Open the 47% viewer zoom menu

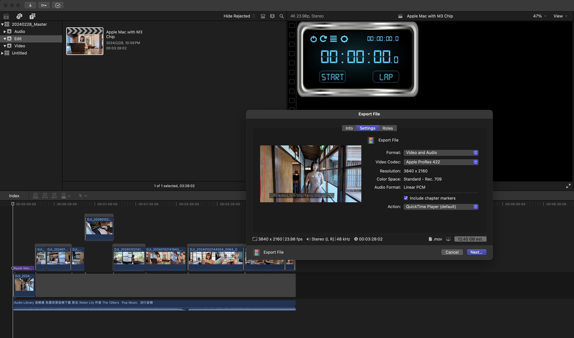point(539,16)
